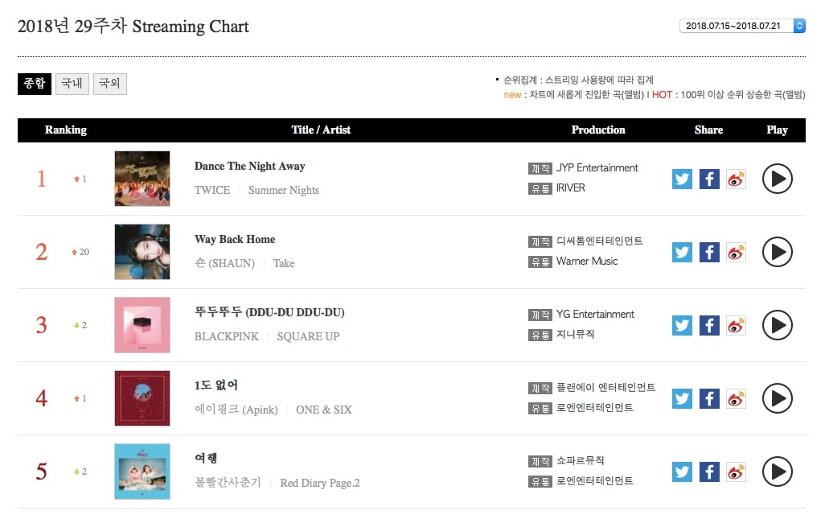Play the rank 5 song
The image size is (829, 519).
(777, 472)
